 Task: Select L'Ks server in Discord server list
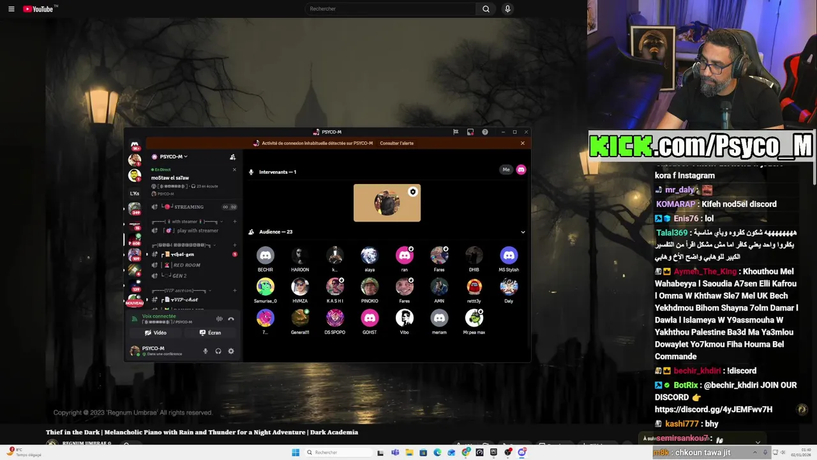tap(135, 193)
